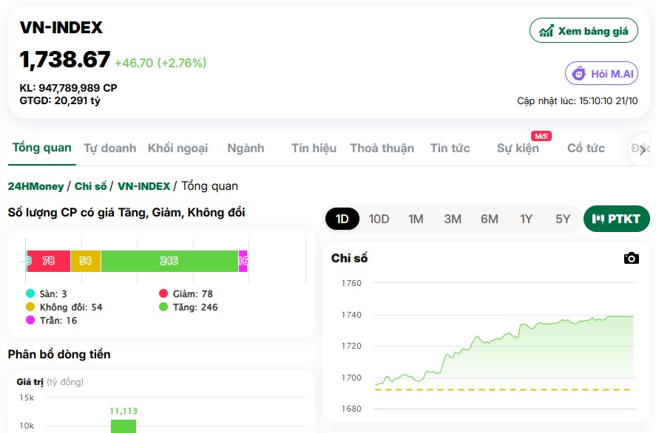Click the Phân bổ dòng tiền heading
656x433 pixels.
pos(59,355)
